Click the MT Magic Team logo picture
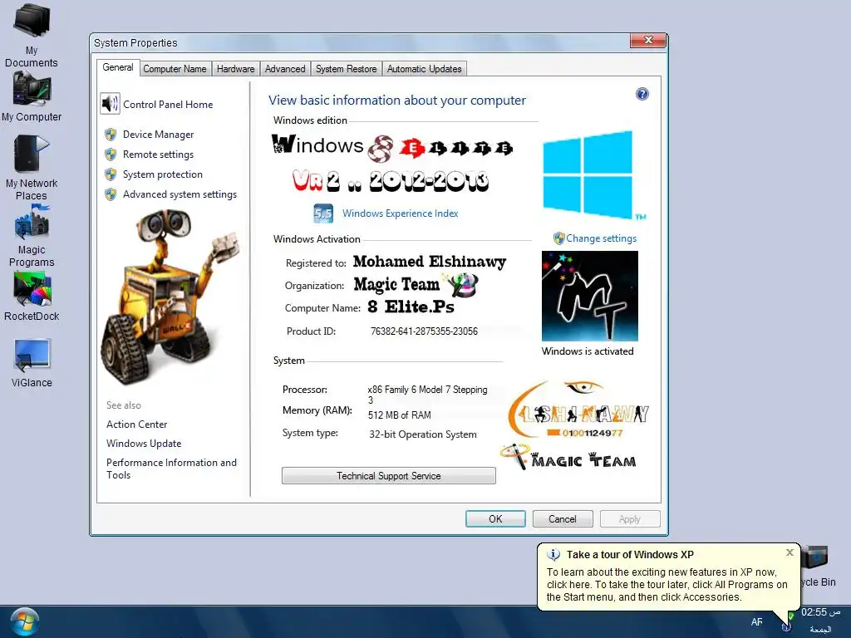 [590, 296]
